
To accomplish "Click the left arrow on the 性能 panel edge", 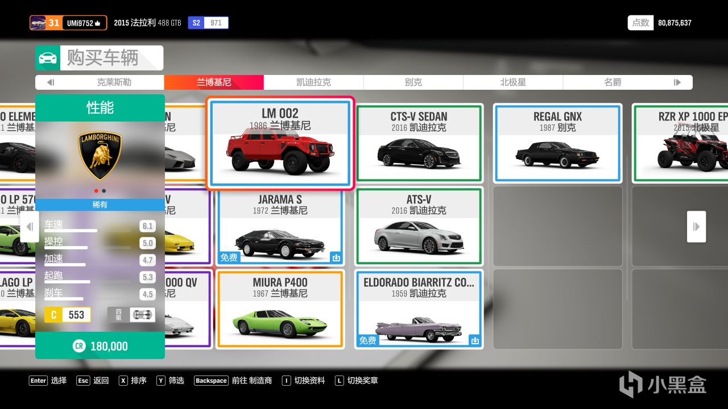I will [x=30, y=227].
